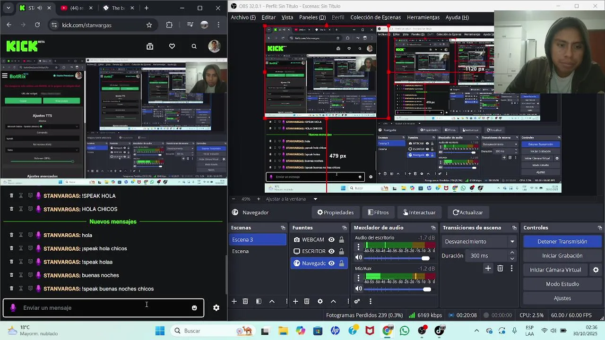Open the Kick dashboard clip icon

pyautogui.click(x=150, y=46)
